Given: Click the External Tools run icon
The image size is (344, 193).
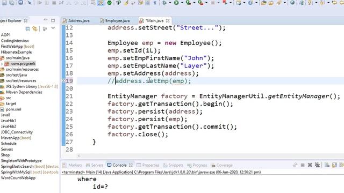Looking at the screenshot, I should pyautogui.click(x=200, y=3).
